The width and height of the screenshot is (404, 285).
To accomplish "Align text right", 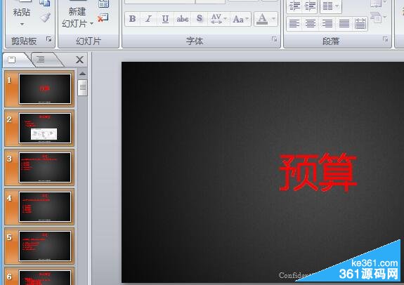I will (327, 24).
